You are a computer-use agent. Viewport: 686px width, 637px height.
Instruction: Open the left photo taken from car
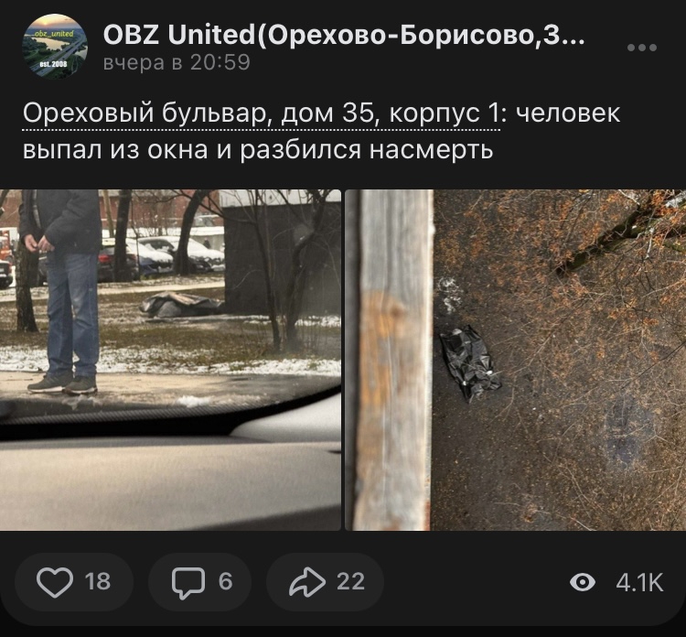pos(170,360)
